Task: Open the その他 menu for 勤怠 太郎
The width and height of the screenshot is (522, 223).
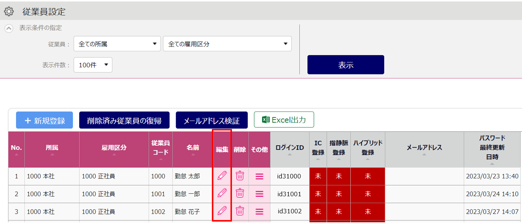Action: pyautogui.click(x=260, y=176)
